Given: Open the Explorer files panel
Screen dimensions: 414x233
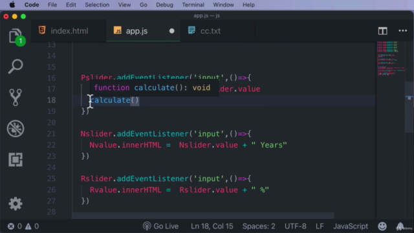Looking at the screenshot, I should pyautogui.click(x=16, y=37).
